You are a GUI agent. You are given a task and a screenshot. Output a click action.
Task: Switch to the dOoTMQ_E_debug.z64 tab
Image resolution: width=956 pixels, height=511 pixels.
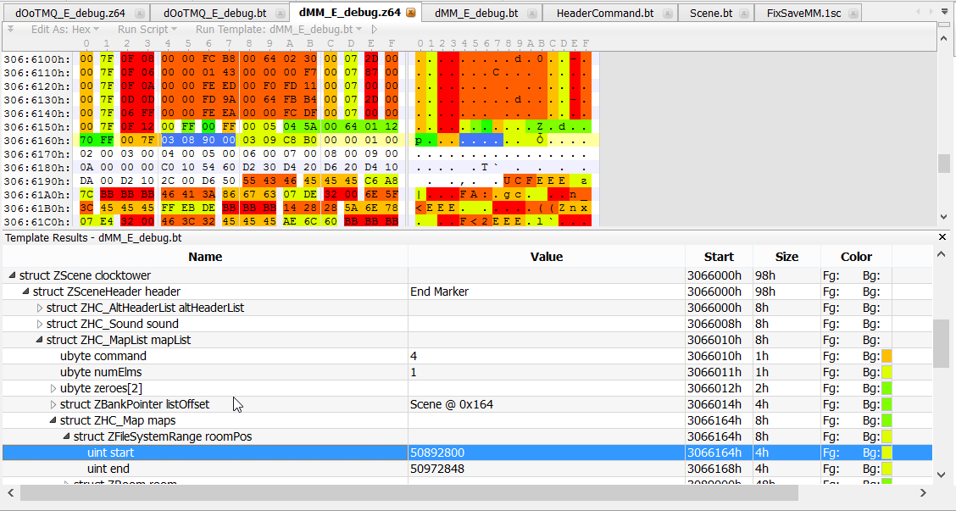(x=70, y=13)
